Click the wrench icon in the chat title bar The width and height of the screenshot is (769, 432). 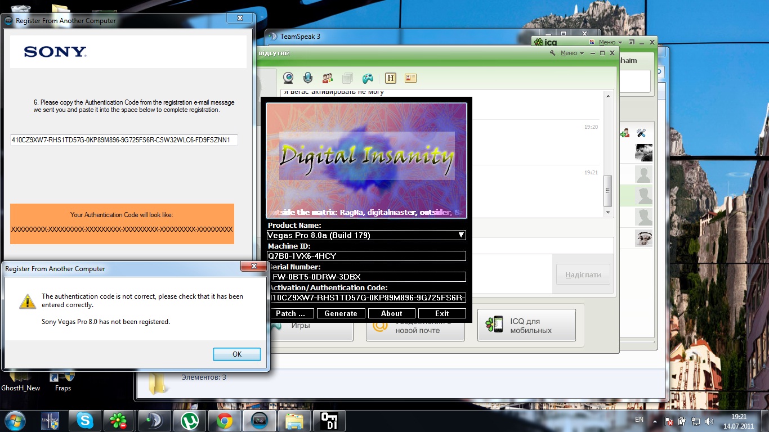point(553,53)
